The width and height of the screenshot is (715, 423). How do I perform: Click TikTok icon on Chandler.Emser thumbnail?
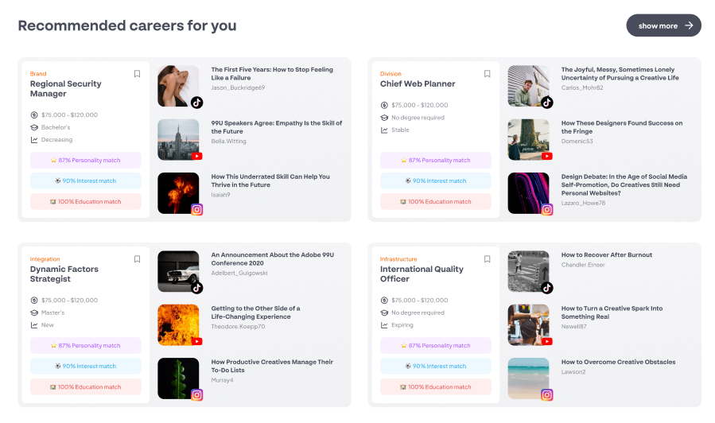click(x=546, y=288)
